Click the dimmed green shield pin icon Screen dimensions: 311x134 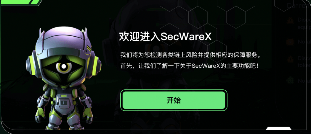coord(290,81)
